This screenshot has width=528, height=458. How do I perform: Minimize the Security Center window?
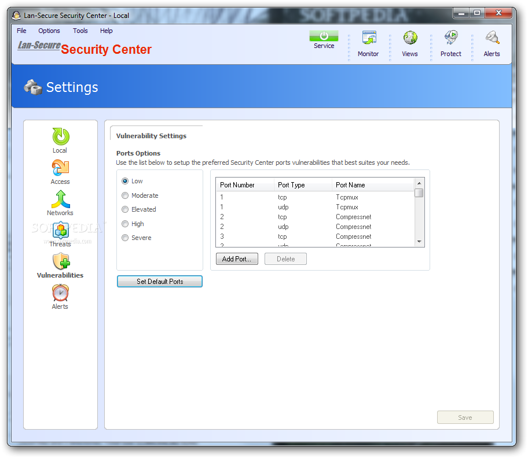coord(461,13)
